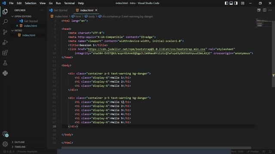
Task: Toggle the primary side bar visibility
Action: point(226,3)
